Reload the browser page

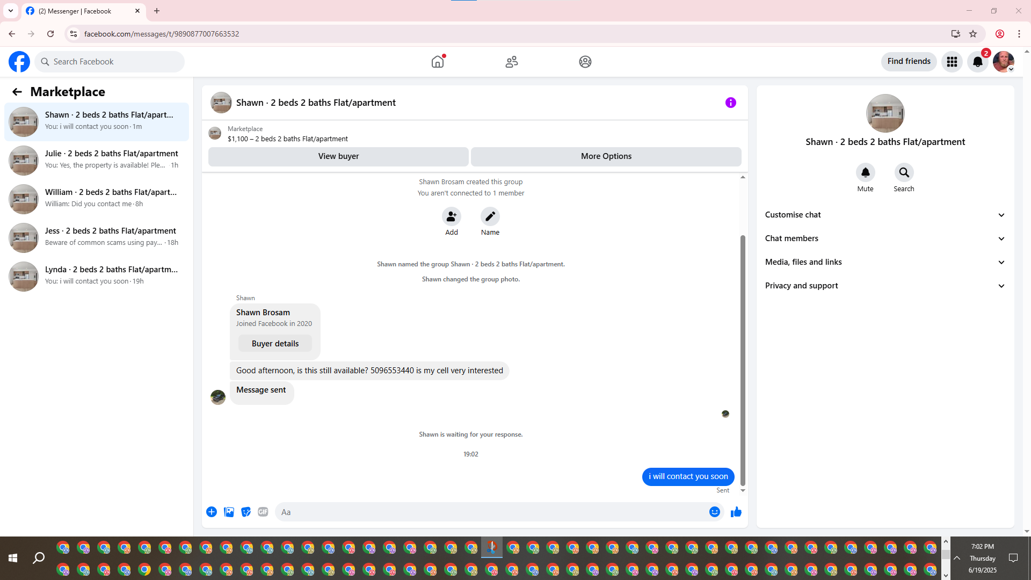click(x=50, y=34)
